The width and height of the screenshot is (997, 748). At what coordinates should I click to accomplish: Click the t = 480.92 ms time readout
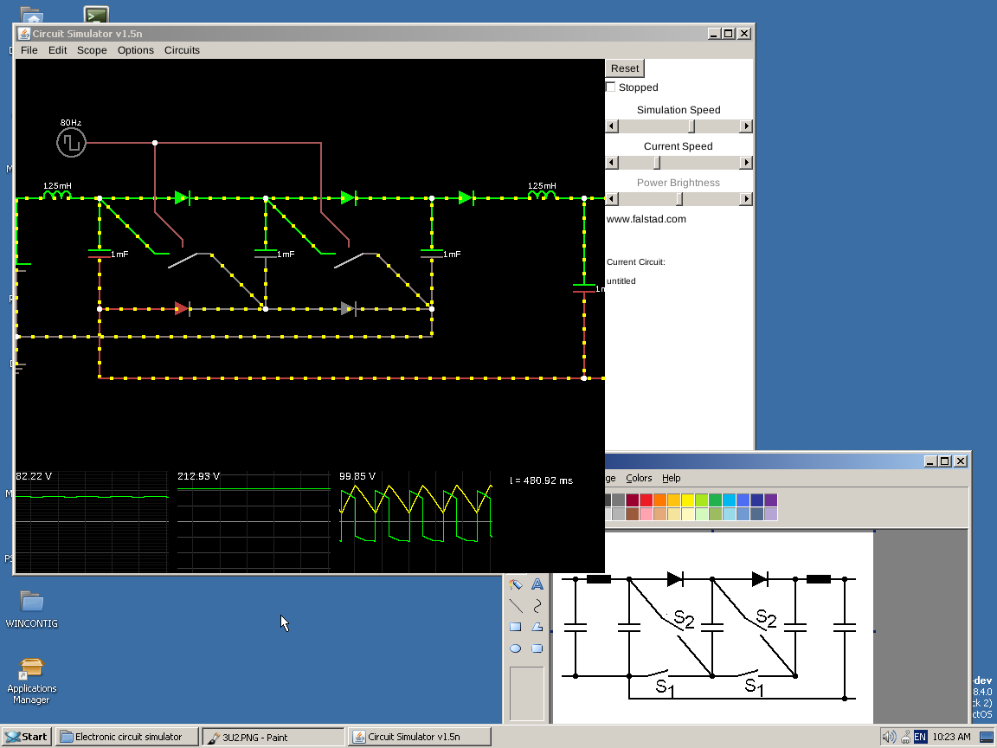click(x=541, y=480)
